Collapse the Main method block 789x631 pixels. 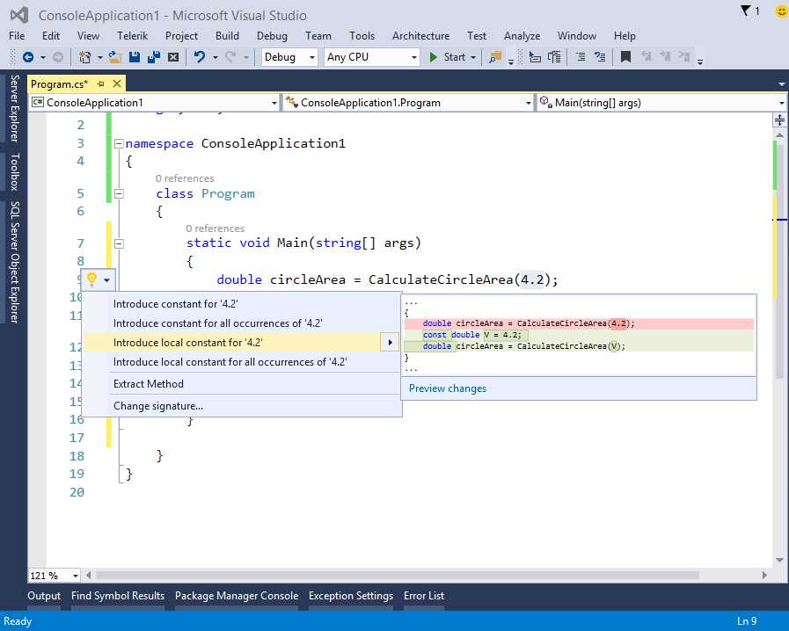[x=119, y=243]
